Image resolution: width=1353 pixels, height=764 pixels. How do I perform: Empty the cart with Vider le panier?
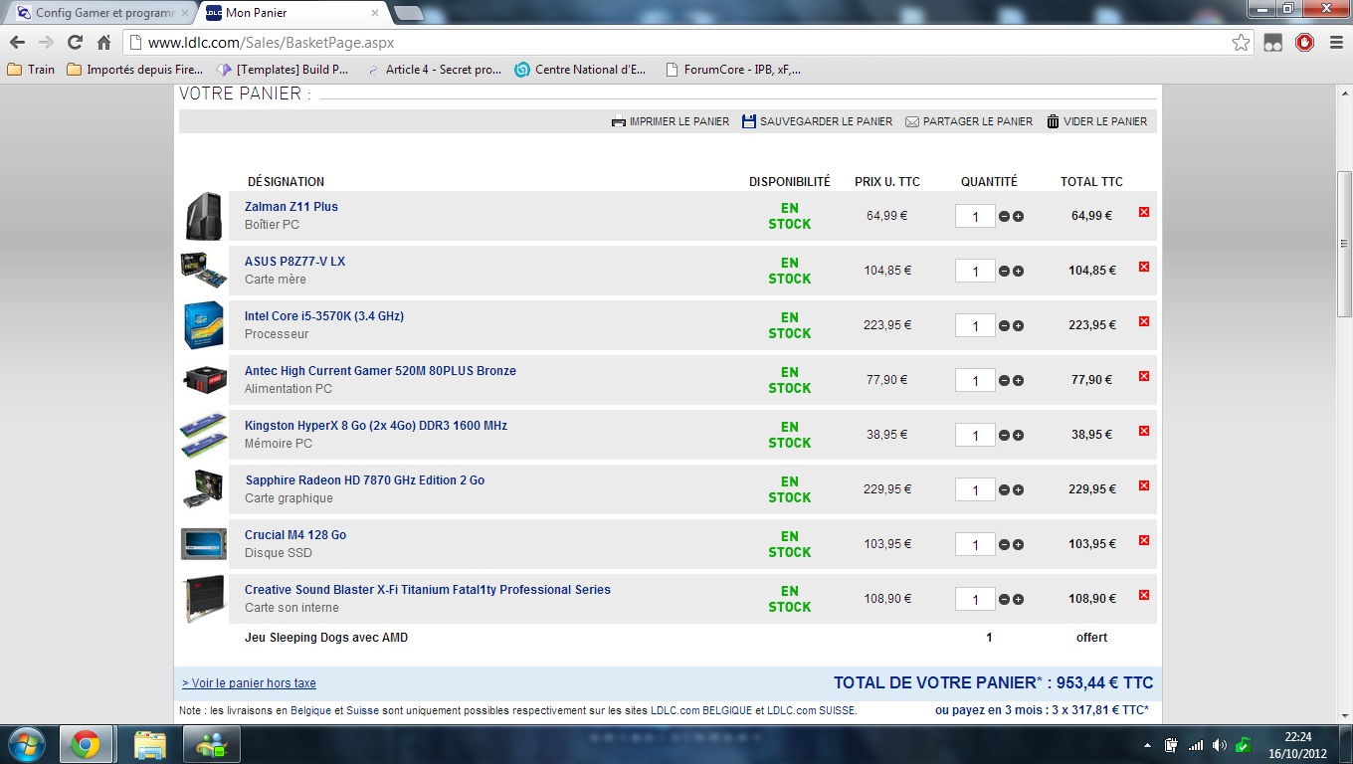coord(1096,121)
